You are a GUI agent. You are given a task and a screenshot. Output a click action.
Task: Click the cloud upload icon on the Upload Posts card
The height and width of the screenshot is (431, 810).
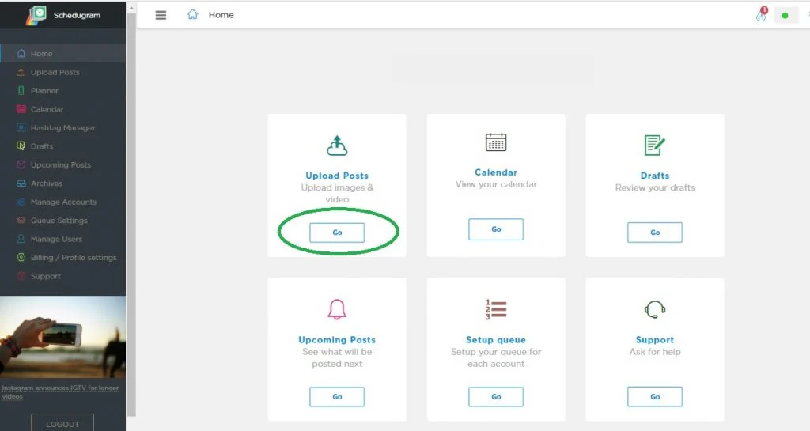click(x=337, y=146)
